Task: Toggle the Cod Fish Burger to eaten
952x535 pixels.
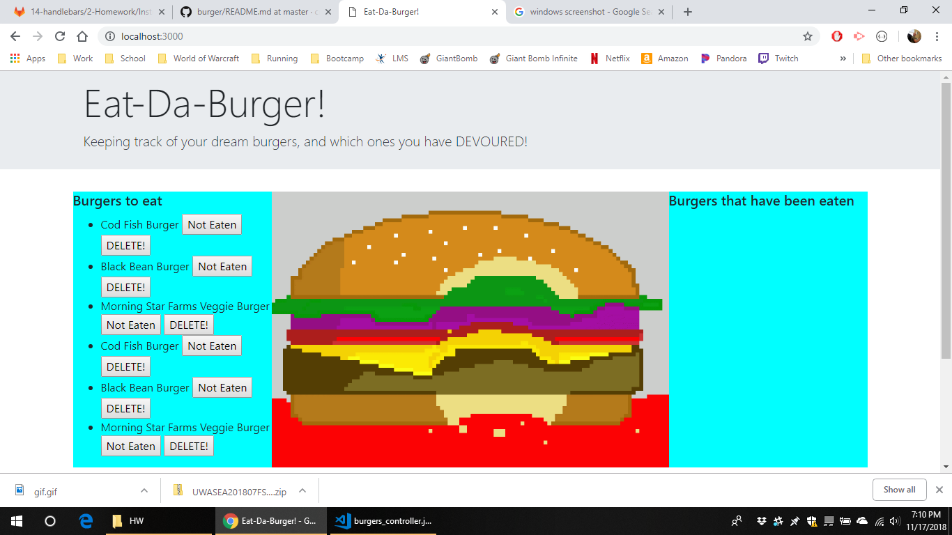Action: [212, 224]
